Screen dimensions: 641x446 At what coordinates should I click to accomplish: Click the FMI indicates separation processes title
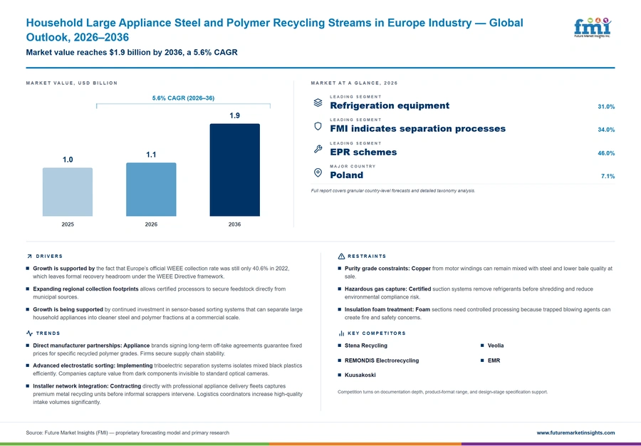pos(418,128)
